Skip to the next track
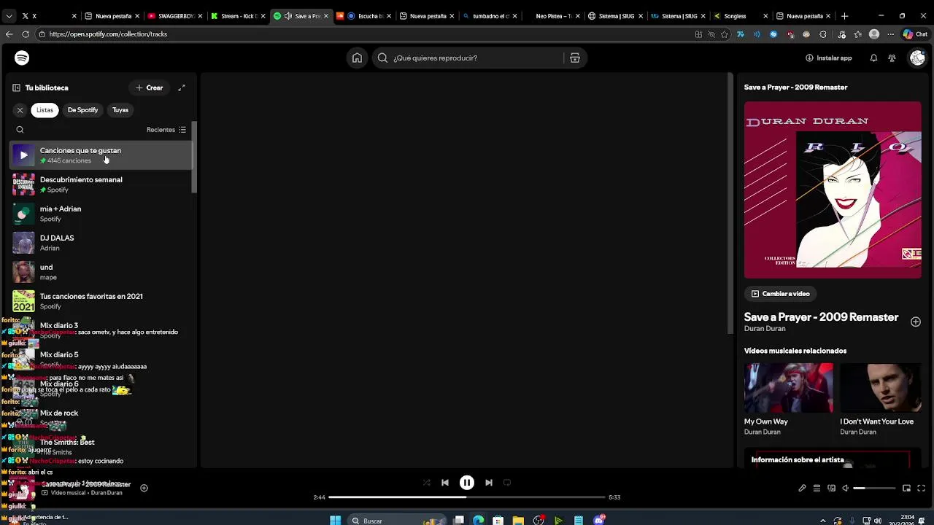 click(x=489, y=483)
